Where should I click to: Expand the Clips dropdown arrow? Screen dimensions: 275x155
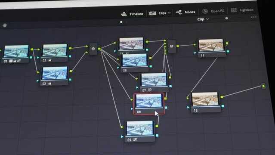169,13
